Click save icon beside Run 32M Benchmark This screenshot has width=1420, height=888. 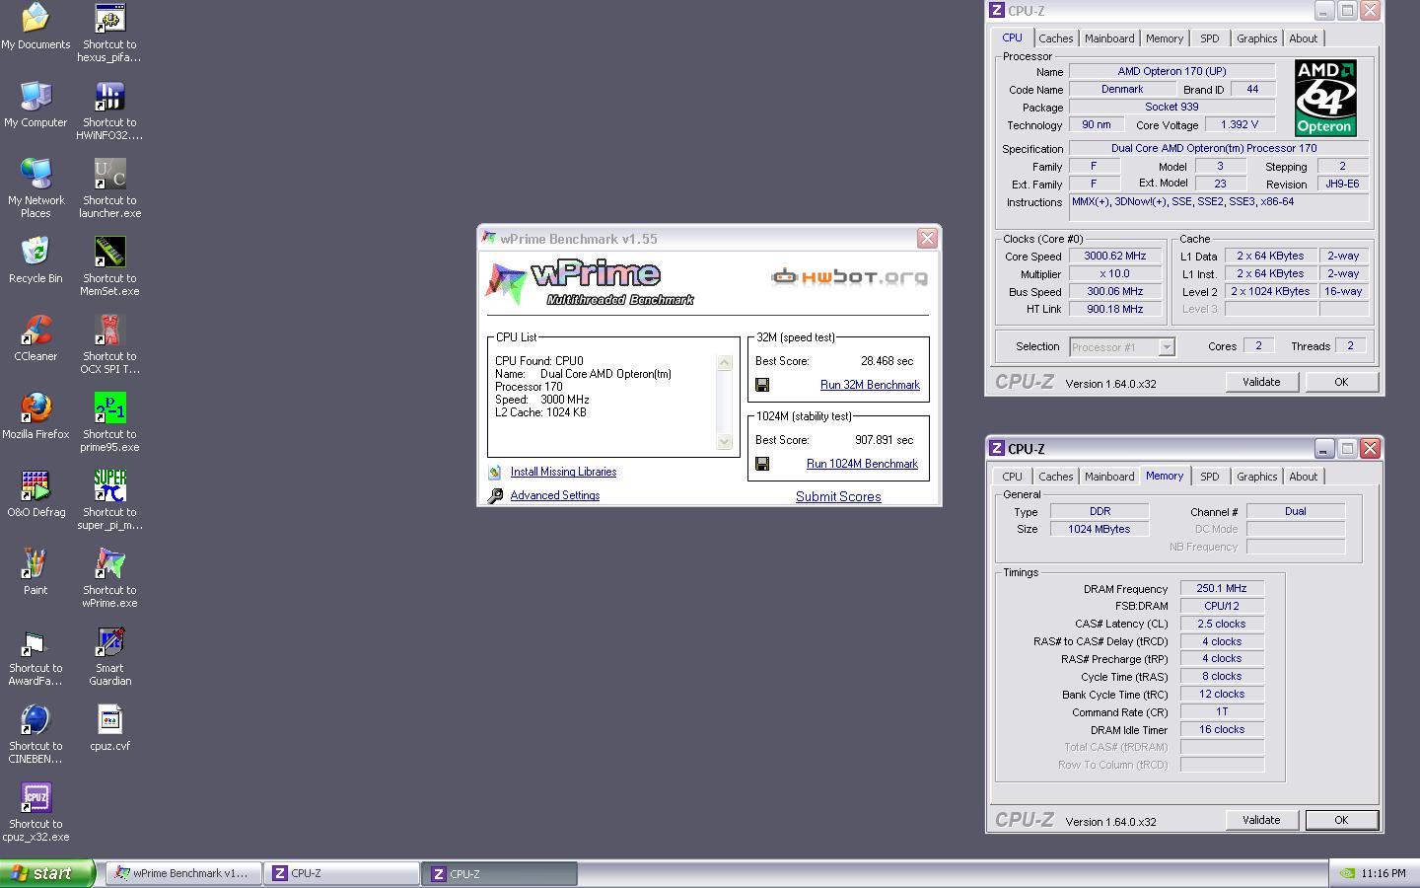pos(762,385)
